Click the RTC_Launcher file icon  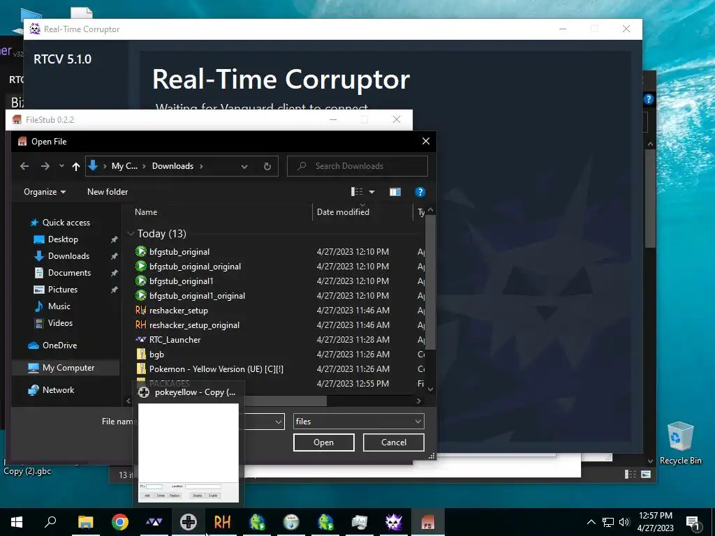[141, 340]
